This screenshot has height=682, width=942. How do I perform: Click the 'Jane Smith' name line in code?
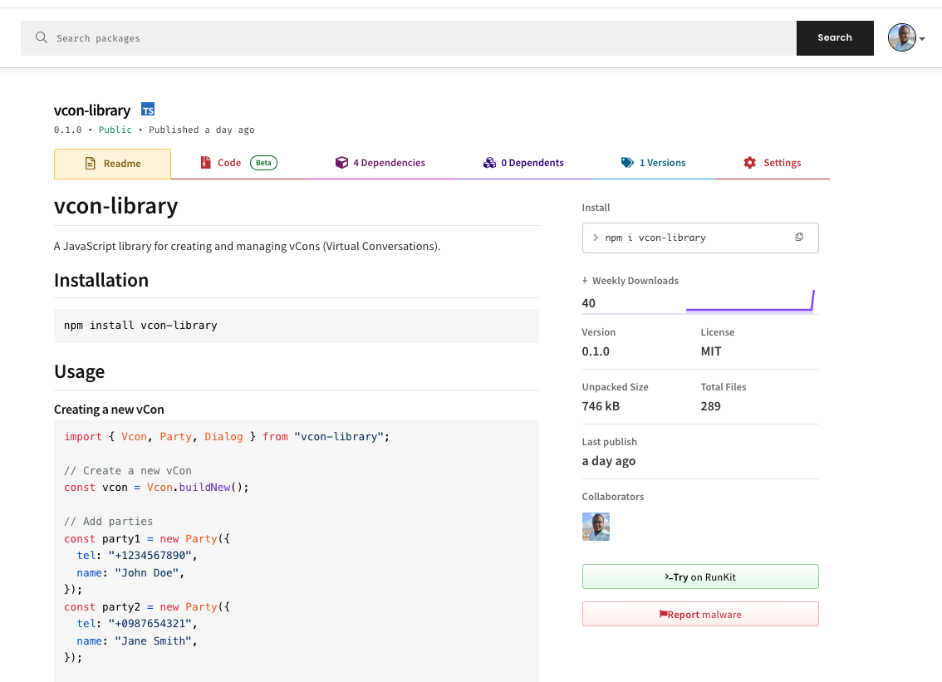[137, 641]
